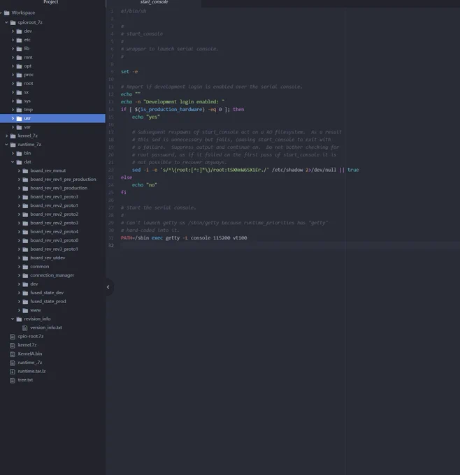The width and height of the screenshot is (460, 475).
Task: Click the 'Development login enabled' string
Action: click(184, 102)
